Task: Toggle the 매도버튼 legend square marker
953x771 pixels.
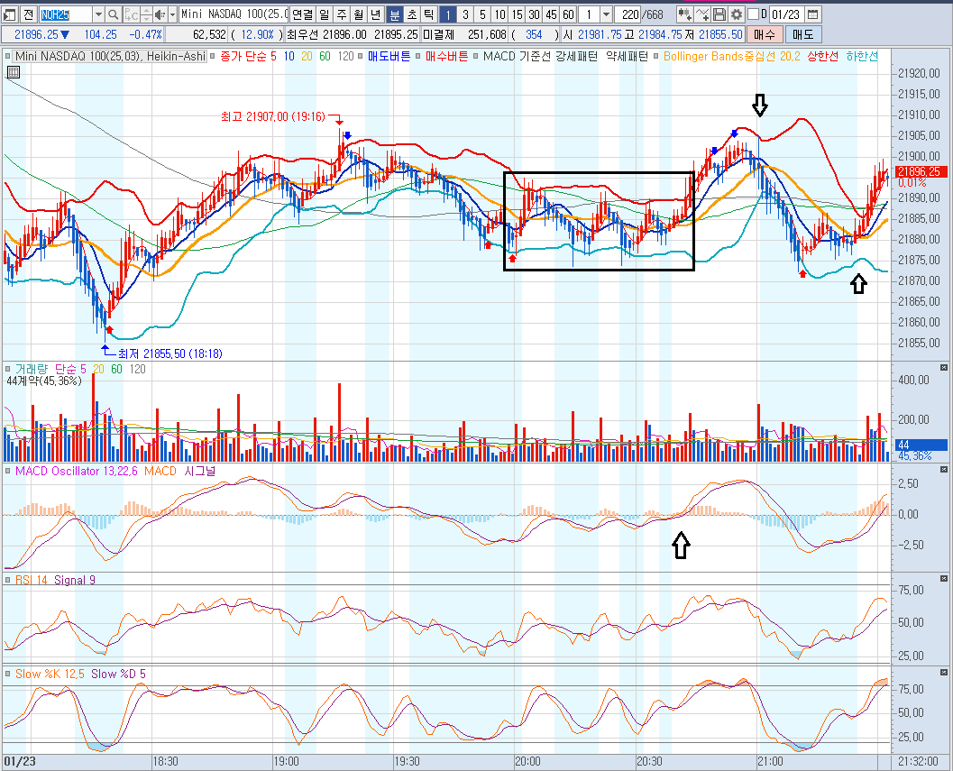Action: (361, 57)
